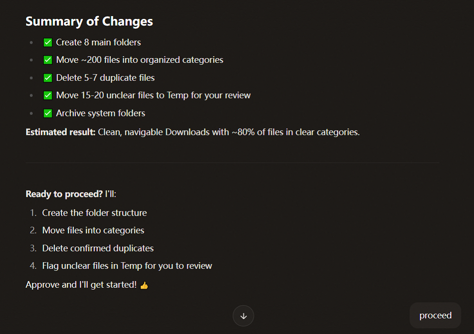
Task: Click list item 'Flag unclear files in Temp'
Action: click(x=127, y=266)
